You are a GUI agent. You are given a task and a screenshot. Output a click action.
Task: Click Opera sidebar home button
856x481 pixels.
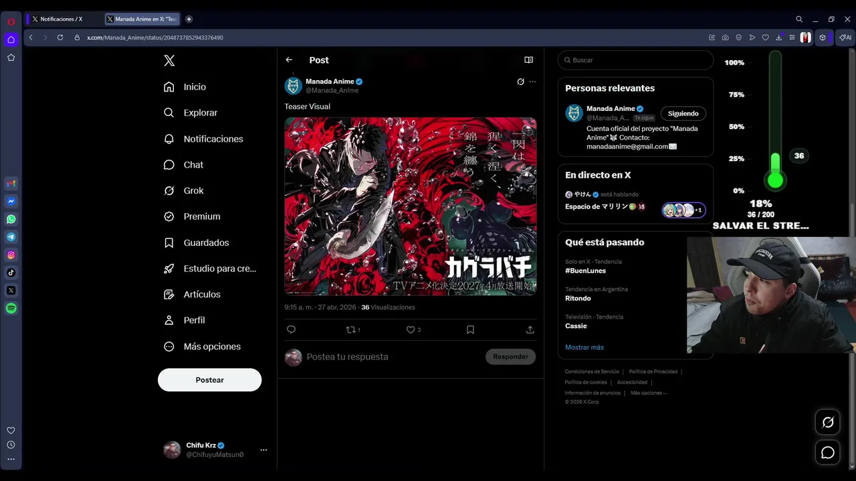pyautogui.click(x=11, y=39)
